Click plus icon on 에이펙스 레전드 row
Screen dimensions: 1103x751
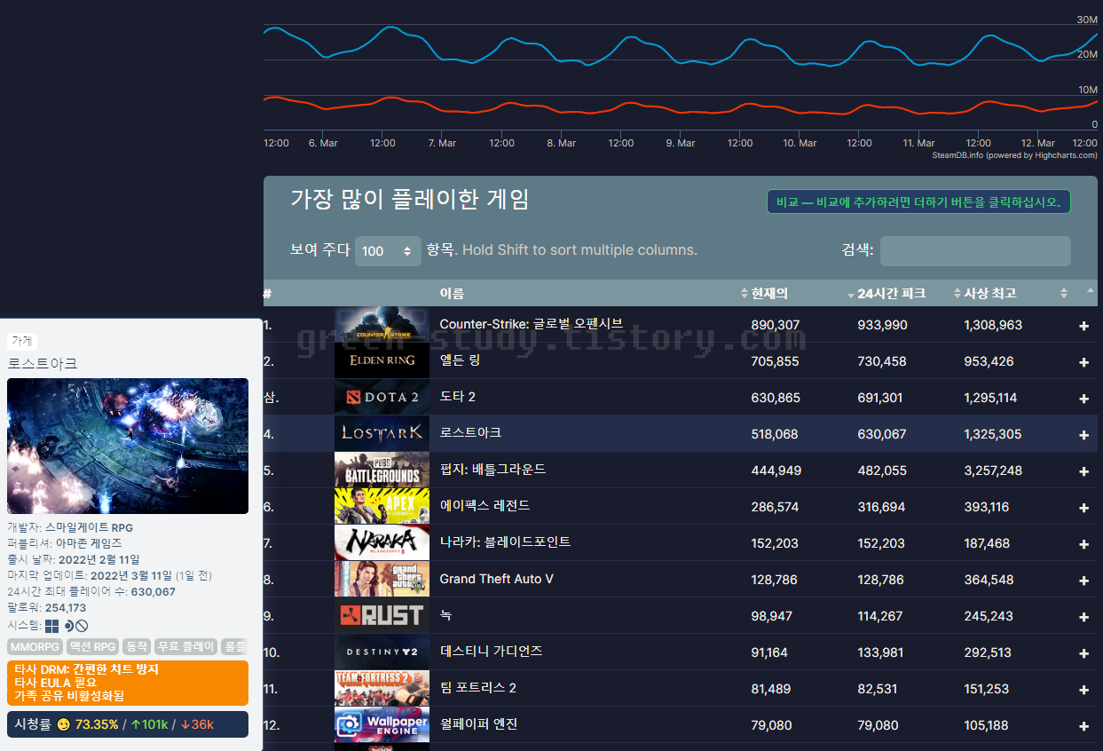coord(1083,508)
